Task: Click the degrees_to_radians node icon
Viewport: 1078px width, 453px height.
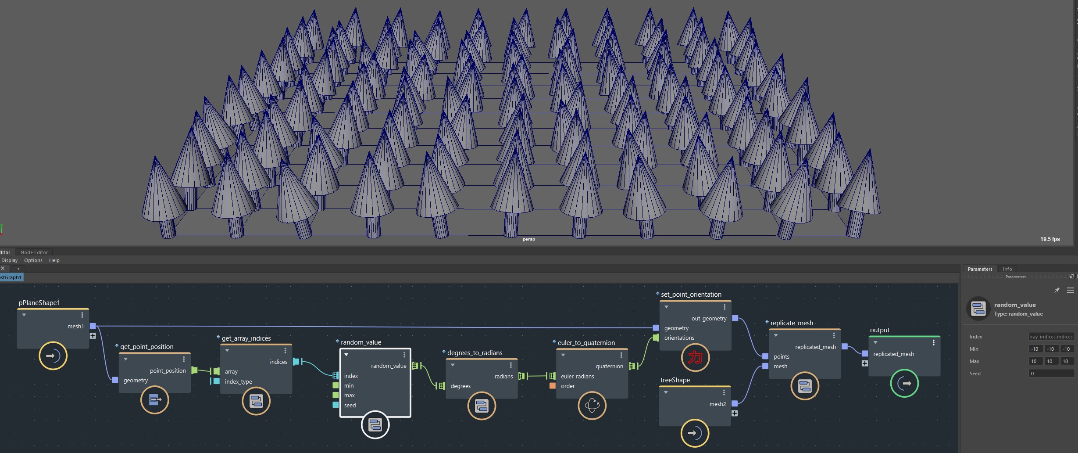Action: 482,406
